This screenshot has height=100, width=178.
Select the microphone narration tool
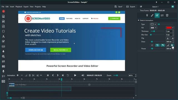click(3, 71)
